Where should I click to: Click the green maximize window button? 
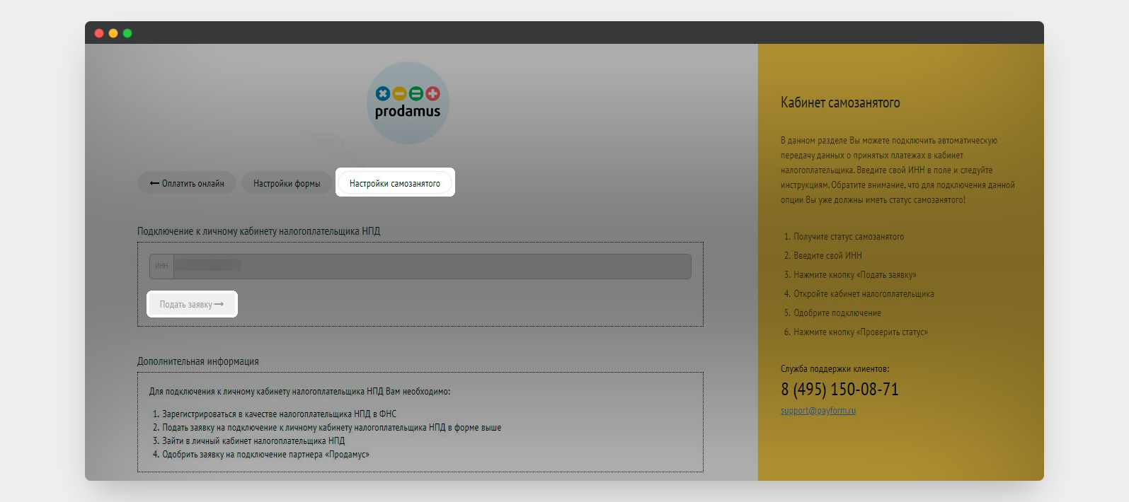click(x=127, y=33)
